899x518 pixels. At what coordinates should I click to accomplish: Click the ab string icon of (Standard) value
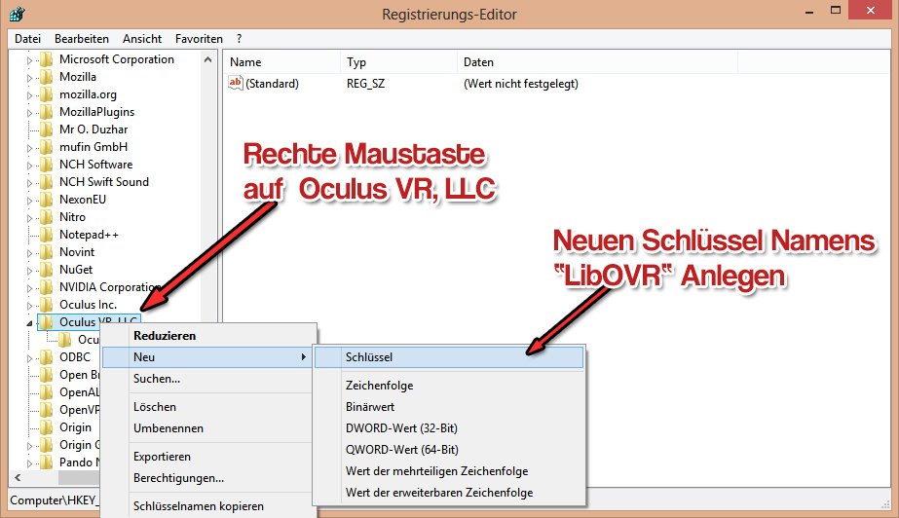235,83
